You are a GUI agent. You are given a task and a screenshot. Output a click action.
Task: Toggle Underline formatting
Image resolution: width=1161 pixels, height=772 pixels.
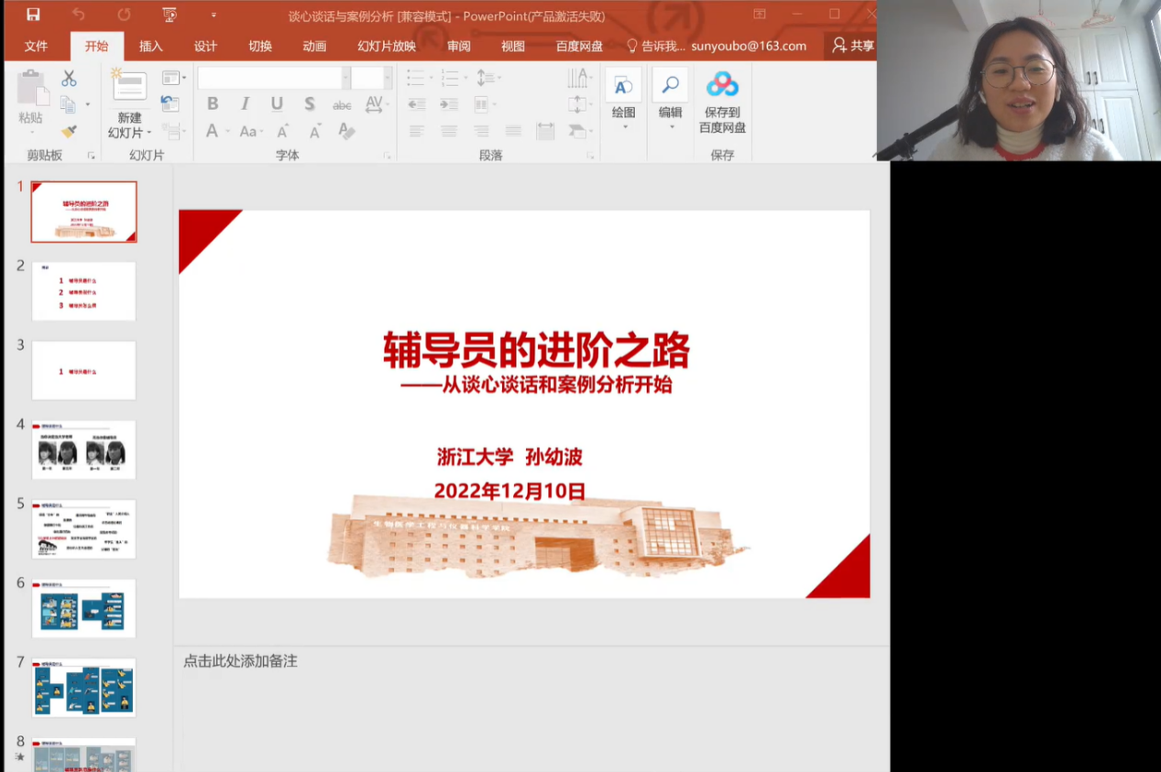[277, 104]
